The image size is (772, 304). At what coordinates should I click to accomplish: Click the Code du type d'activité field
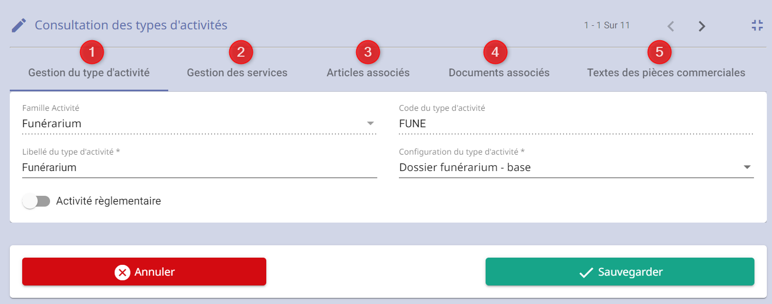click(576, 124)
